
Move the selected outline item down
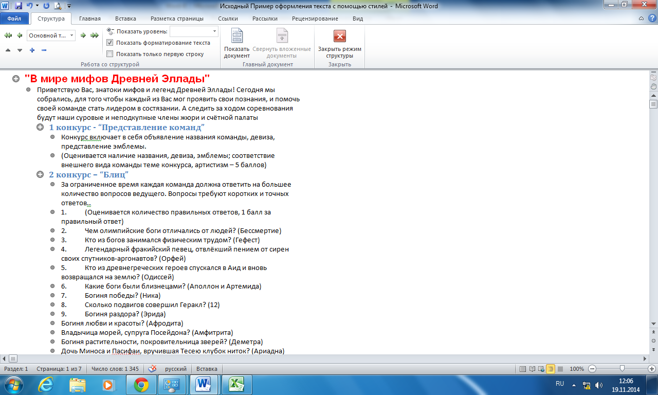[20, 50]
